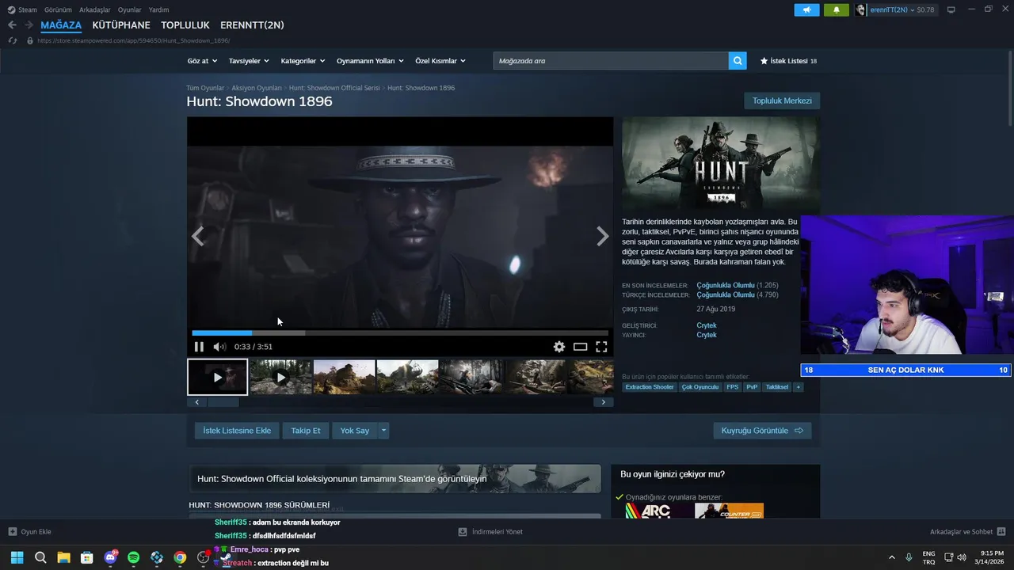Expand the Göz at dropdown
The image size is (1014, 570).
pos(203,61)
